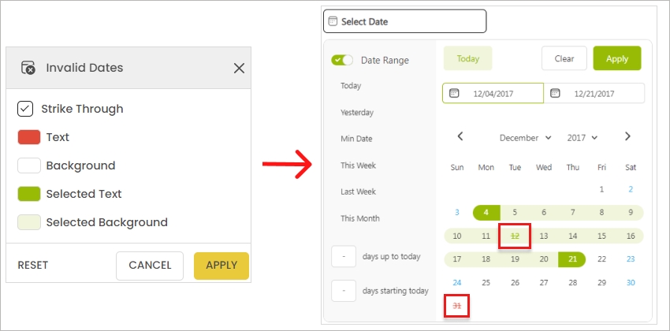Choose the Yesterday preset option
The height and width of the screenshot is (331, 670).
click(357, 113)
